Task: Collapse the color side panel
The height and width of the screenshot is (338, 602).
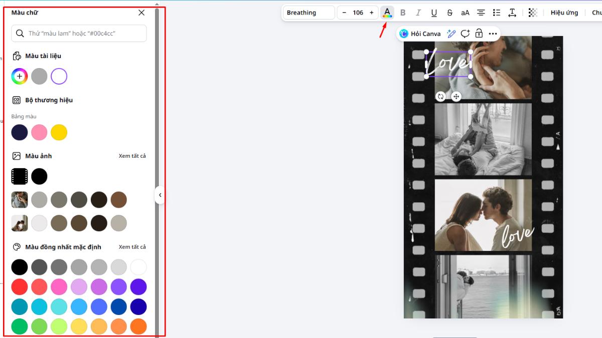Action: click(160, 195)
